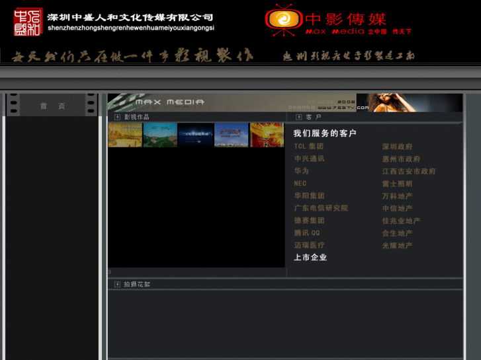Select 华为 client
Viewport: 481px width, 360px height.
[302, 171]
